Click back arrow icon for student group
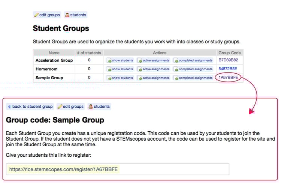 coord(9,107)
